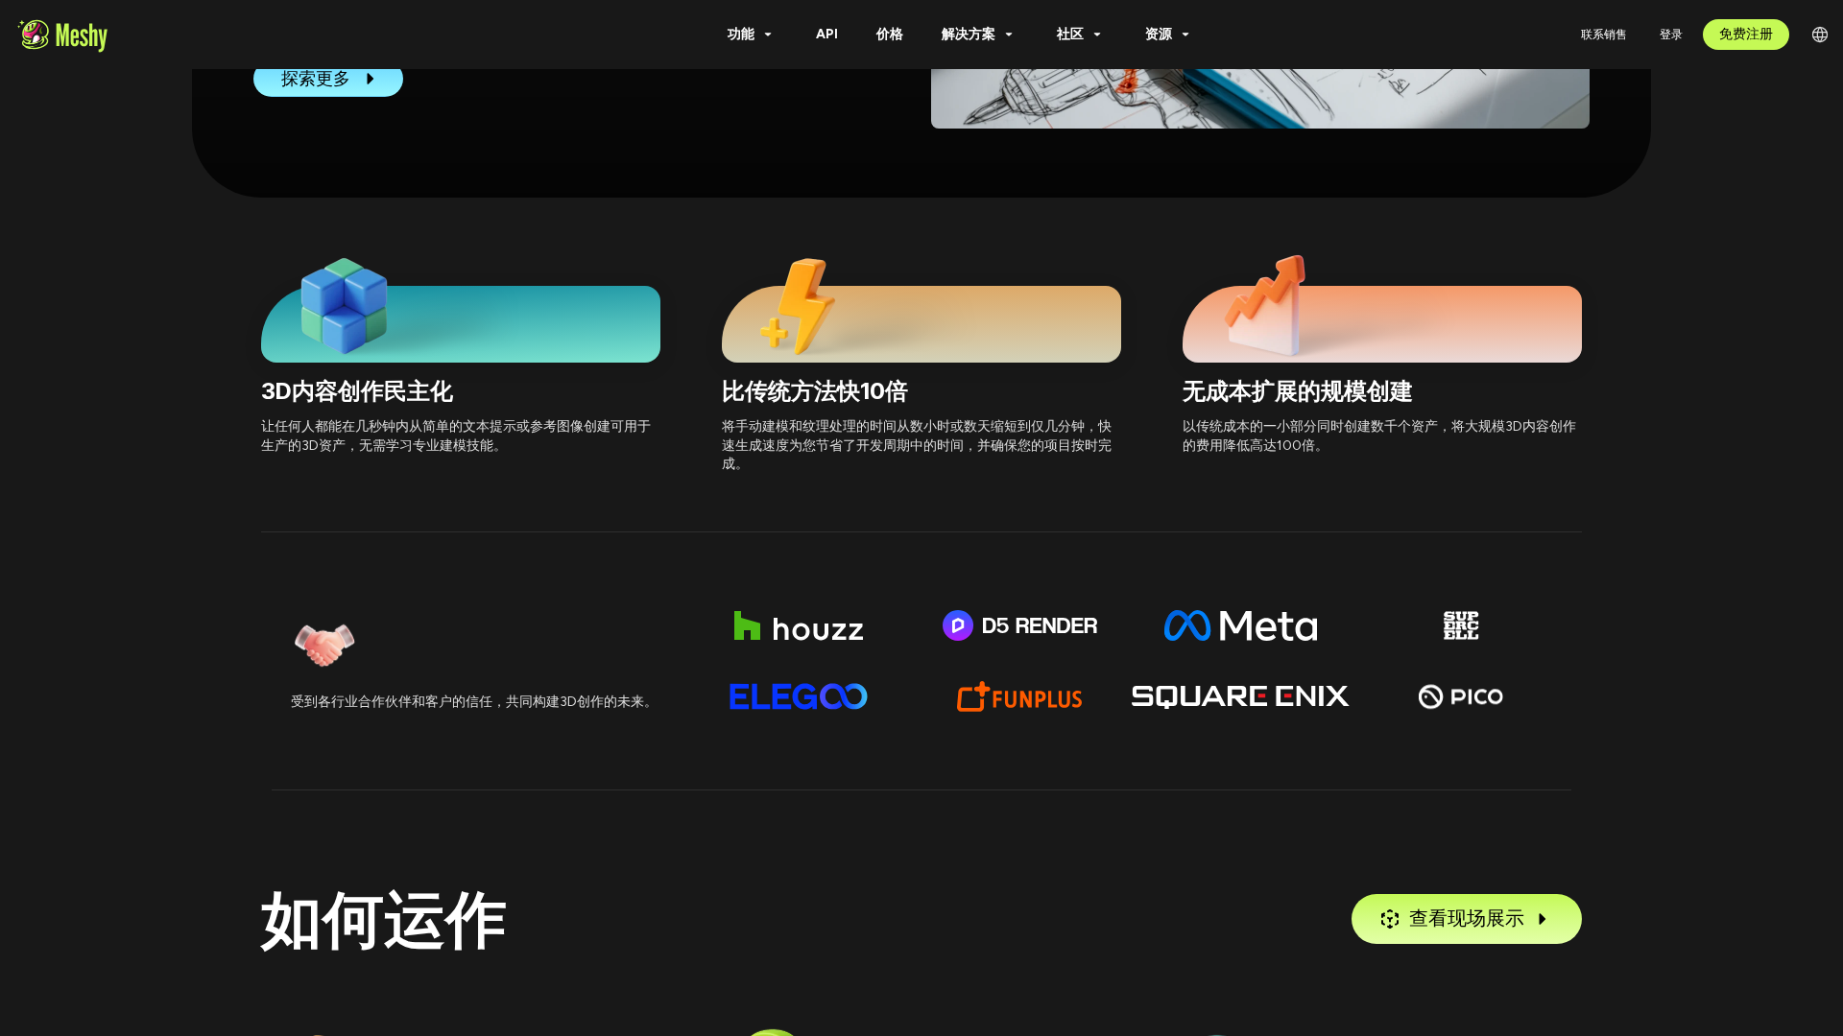Click the ELEGOO partner logo

(x=797, y=696)
